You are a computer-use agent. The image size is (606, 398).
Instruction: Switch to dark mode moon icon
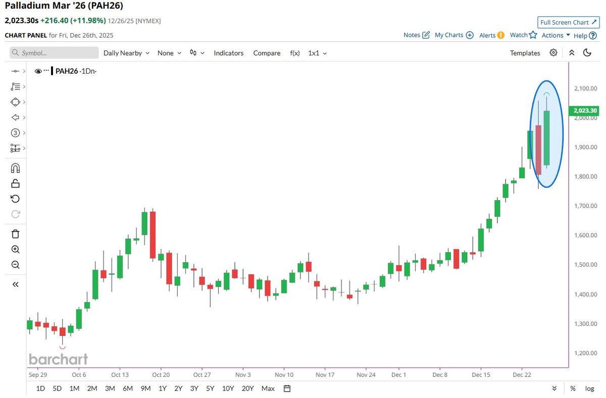[587, 53]
